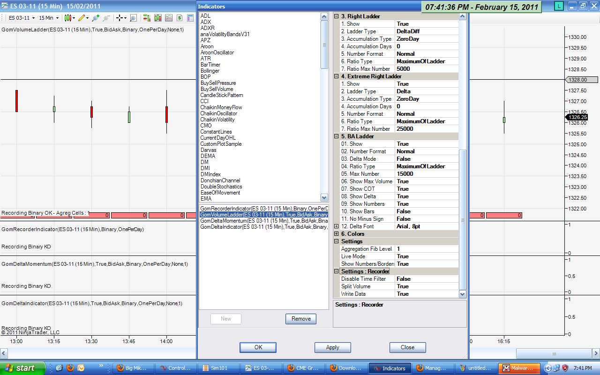Click the Internet Explorer quick launch icon
The height and width of the screenshot is (375, 600).
60,368
